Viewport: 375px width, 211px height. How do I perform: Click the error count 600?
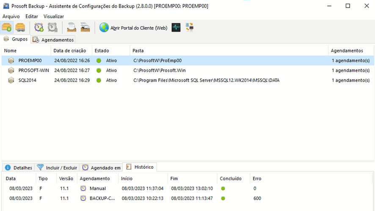pyautogui.click(x=257, y=198)
